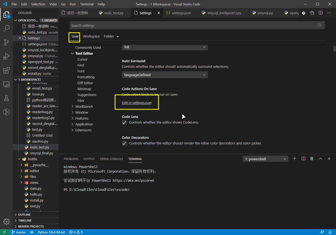Maximize the panel with up chevron
This screenshot has width=336, height=235.
click(320, 159)
